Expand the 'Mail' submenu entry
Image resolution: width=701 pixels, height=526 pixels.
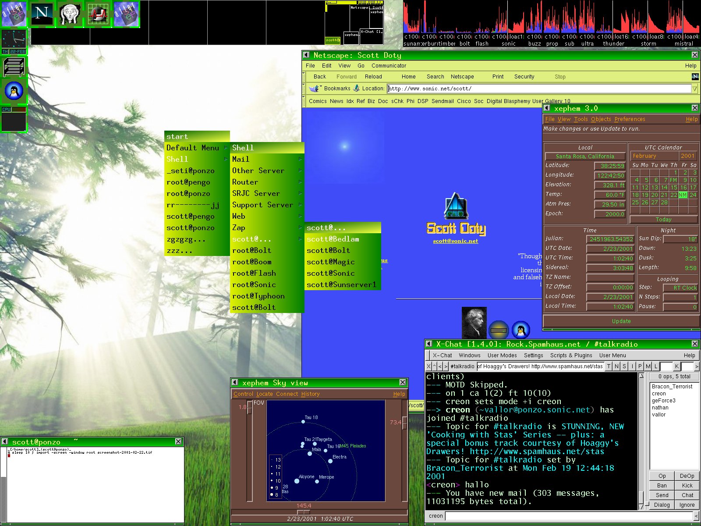point(267,159)
